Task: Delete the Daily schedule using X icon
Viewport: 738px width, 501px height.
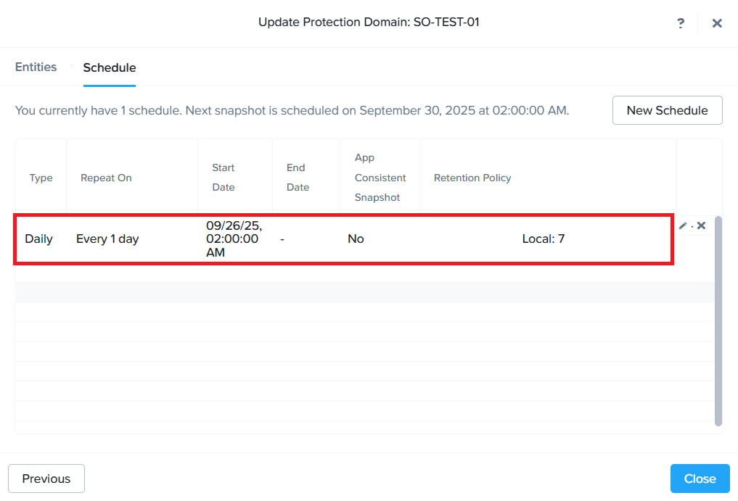Action: pyautogui.click(x=702, y=226)
